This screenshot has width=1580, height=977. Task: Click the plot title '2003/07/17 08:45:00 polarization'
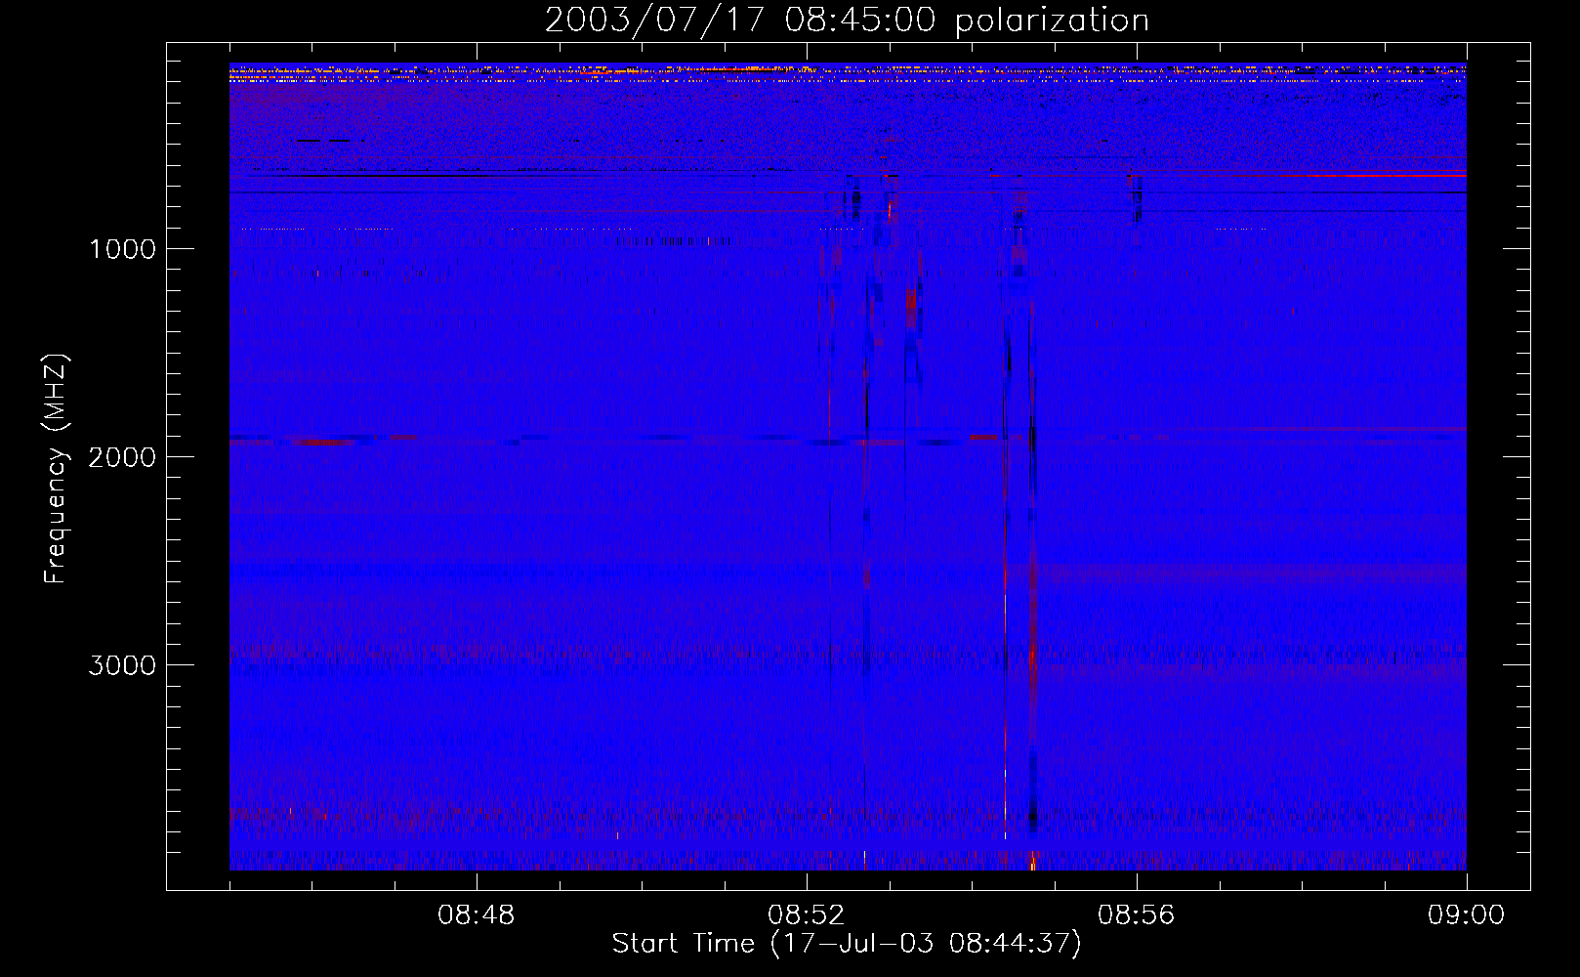pos(847,21)
